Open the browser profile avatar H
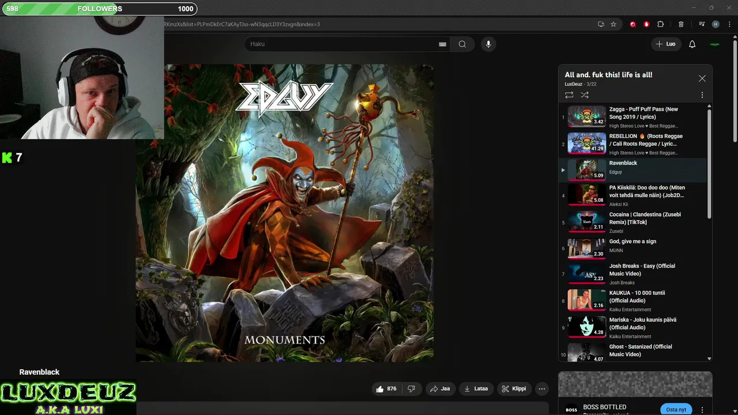The width and height of the screenshot is (738, 415). point(716,24)
